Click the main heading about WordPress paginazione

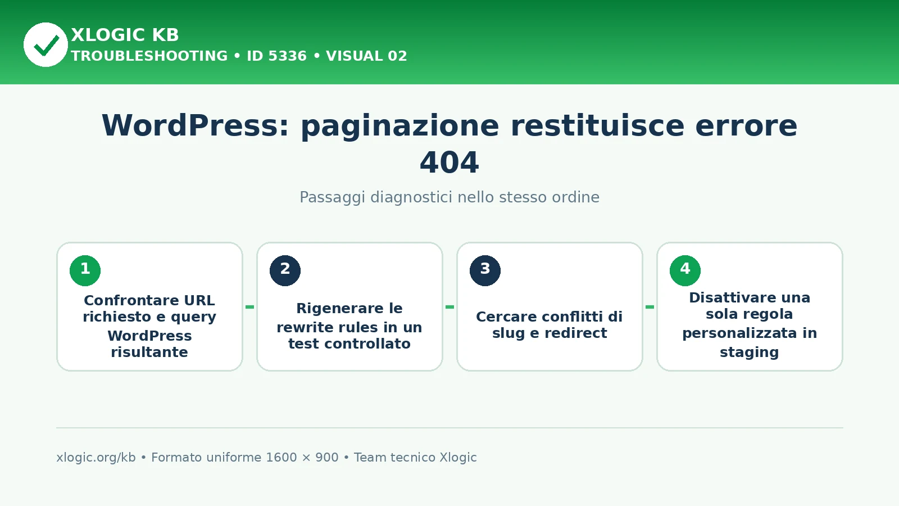(449, 143)
